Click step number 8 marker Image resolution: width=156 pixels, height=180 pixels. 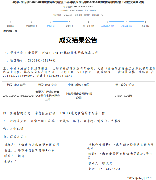[x=145, y=22]
